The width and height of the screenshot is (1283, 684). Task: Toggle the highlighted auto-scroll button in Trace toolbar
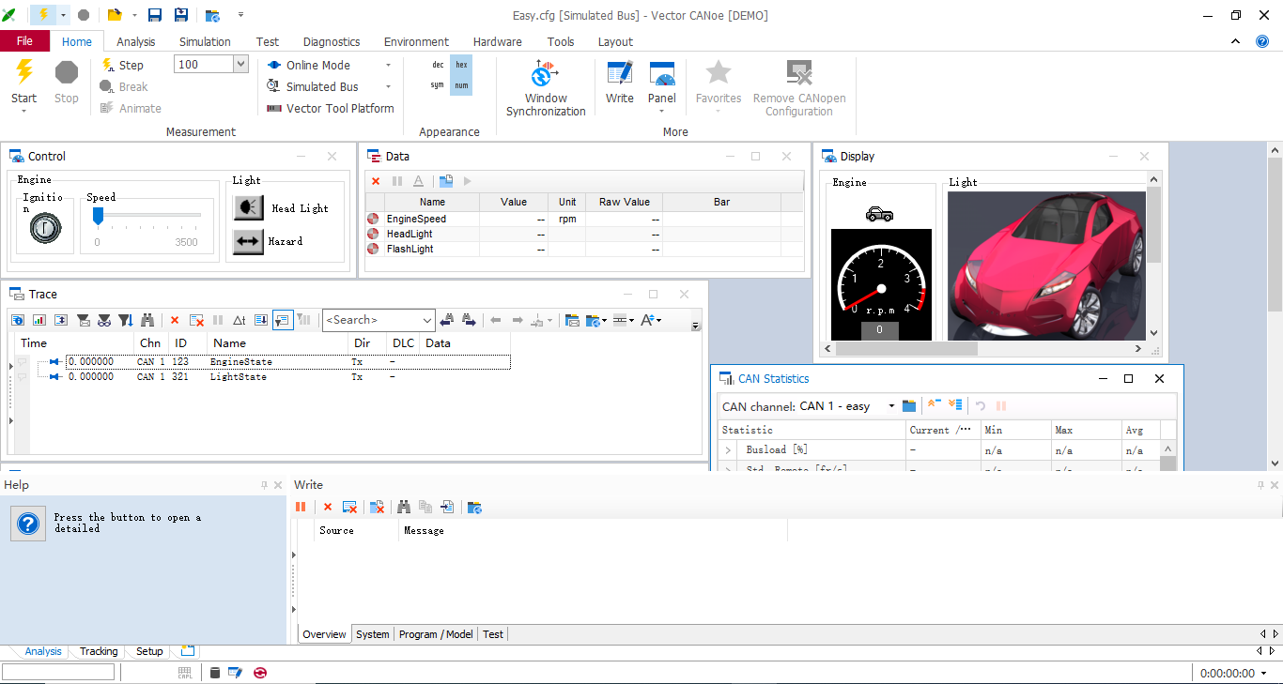[x=283, y=320]
